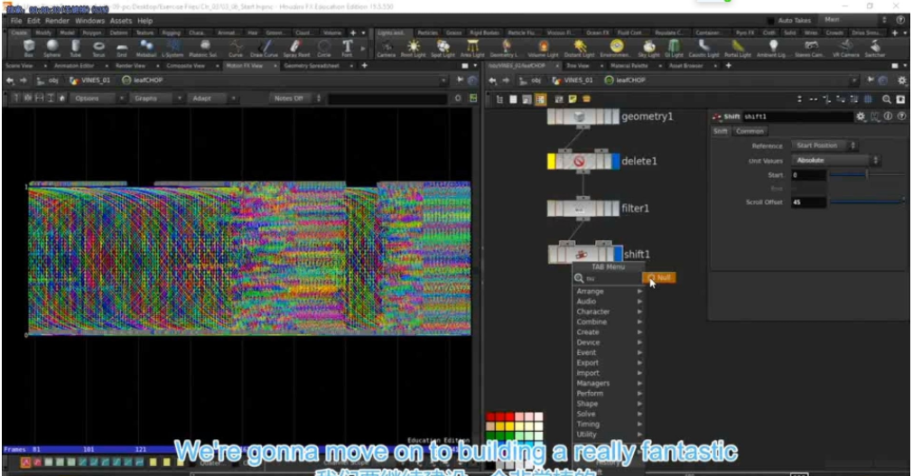Open the Adapt dropdown
This screenshot has width=913, height=476.
click(213, 98)
